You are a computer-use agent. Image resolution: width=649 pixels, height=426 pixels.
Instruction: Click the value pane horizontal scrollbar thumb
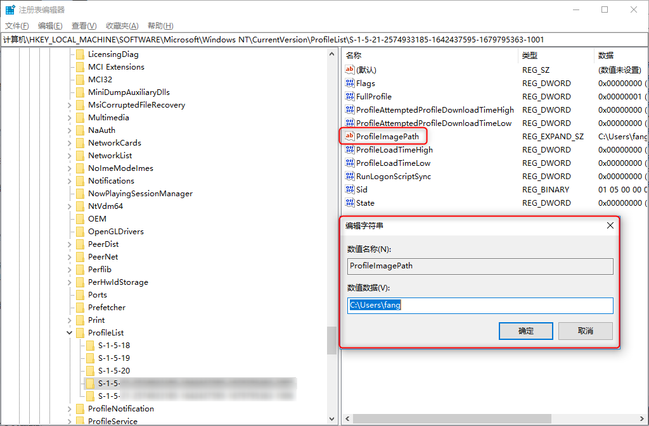tap(453, 418)
